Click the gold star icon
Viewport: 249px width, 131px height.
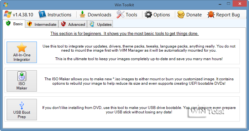click(x=22, y=48)
